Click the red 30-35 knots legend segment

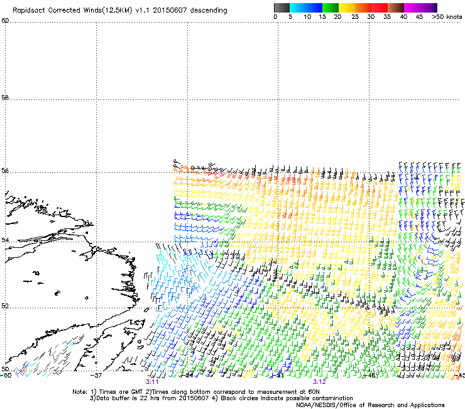(380, 8)
